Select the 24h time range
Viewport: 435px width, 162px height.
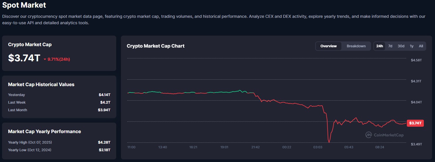coord(380,46)
